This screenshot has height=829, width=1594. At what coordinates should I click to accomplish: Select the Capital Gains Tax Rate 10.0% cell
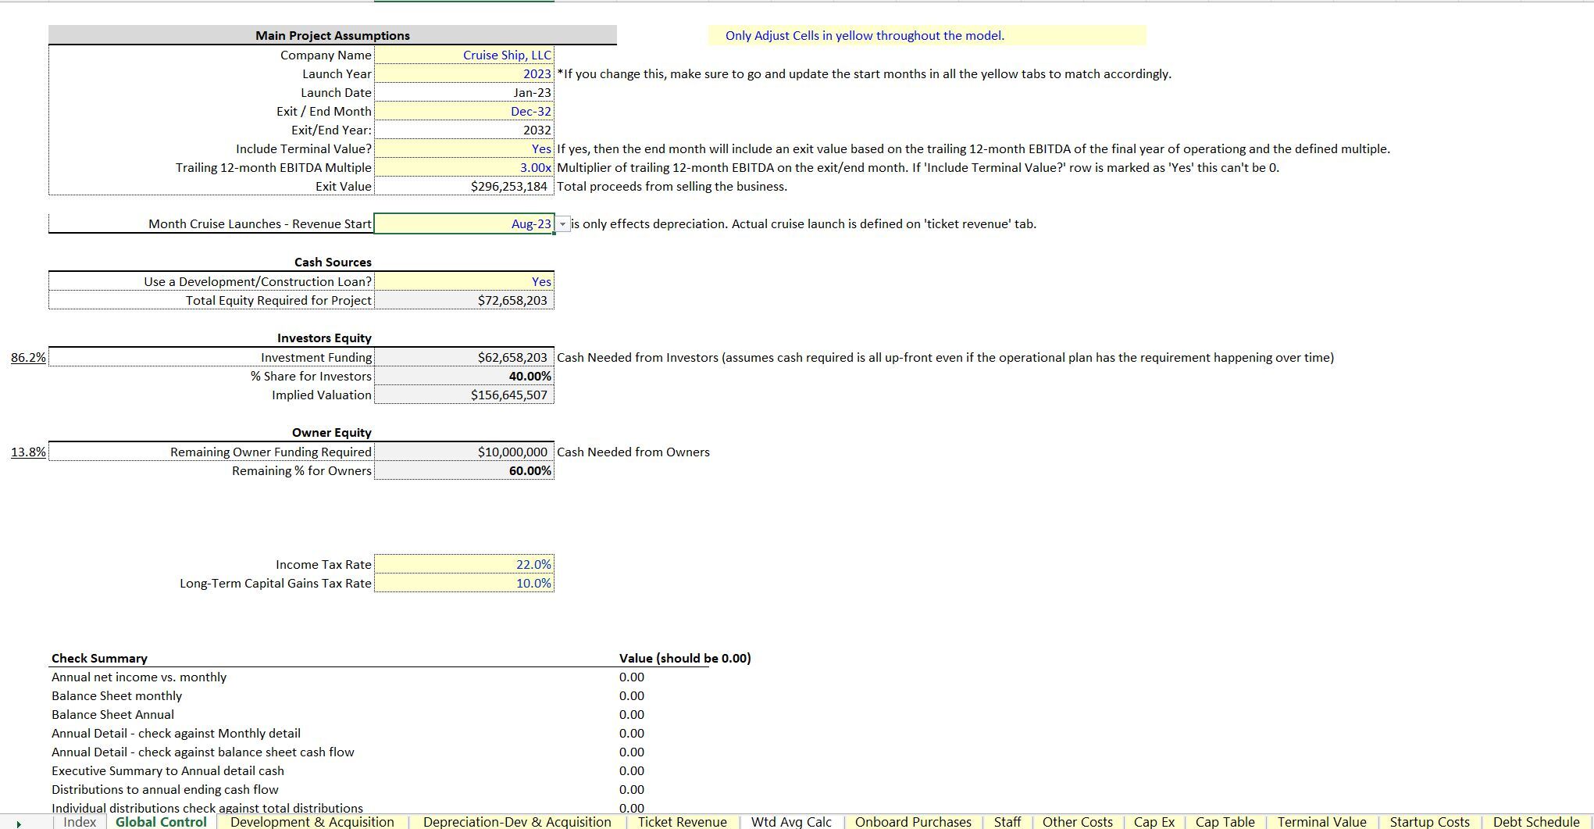[464, 583]
